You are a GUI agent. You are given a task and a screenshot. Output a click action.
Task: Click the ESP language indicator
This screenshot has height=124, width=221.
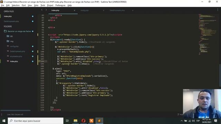click(x=198, y=121)
